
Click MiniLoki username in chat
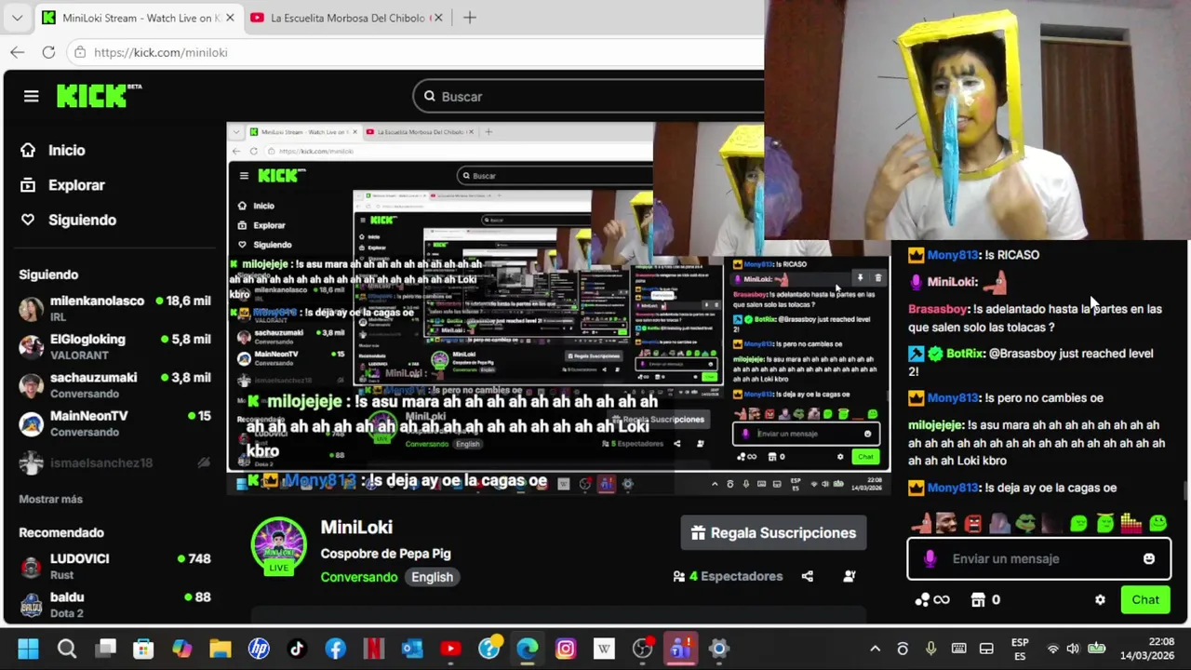[951, 282]
